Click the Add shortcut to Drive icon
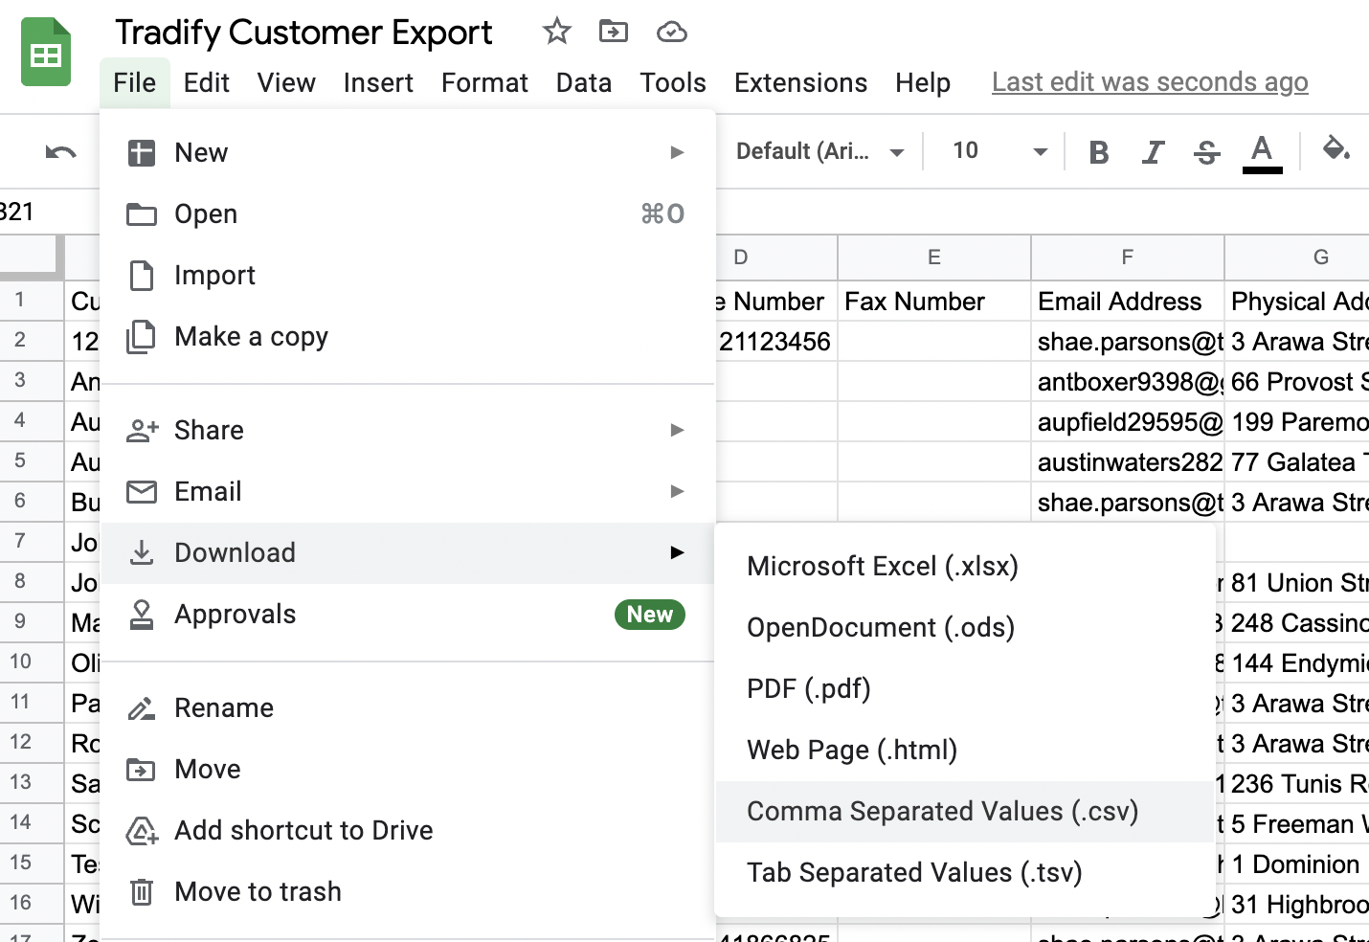 142,831
